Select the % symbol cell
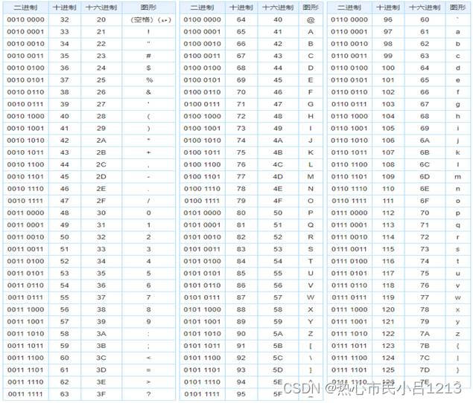This screenshot has width=473, height=403. pos(149,80)
